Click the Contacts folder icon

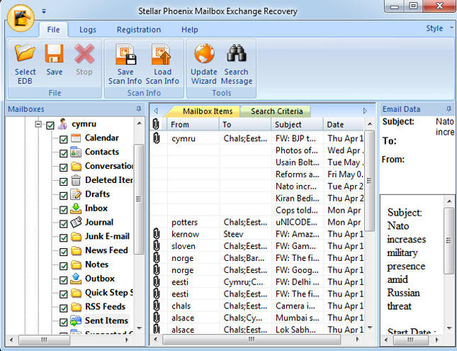76,152
